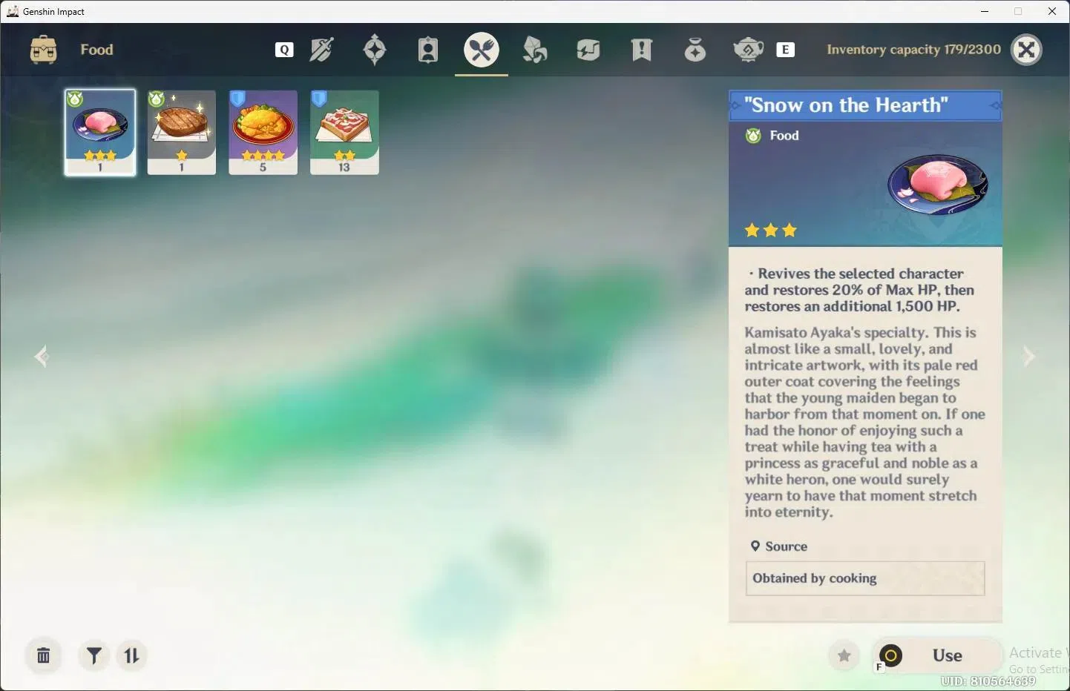The image size is (1070, 691).
Task: Open the filter funnel options
Action: (94, 655)
